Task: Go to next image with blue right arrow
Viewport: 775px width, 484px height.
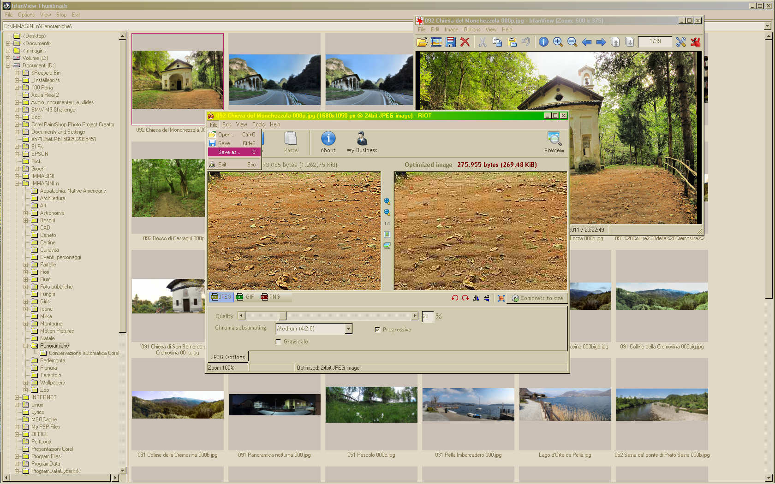Action: 601,42
